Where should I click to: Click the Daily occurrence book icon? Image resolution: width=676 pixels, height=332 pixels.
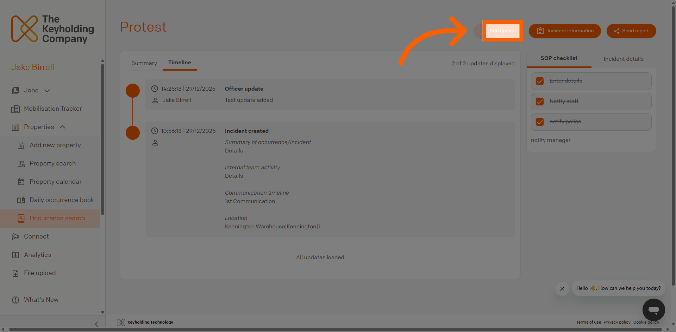click(21, 200)
